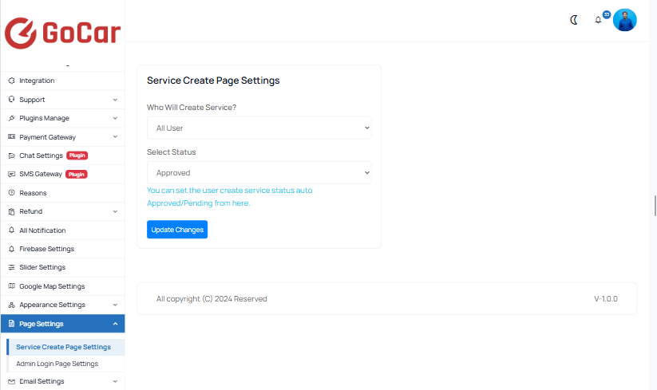This screenshot has height=390, width=657.
Task: Open the Who Will Create Service dropdown
Action: point(259,128)
